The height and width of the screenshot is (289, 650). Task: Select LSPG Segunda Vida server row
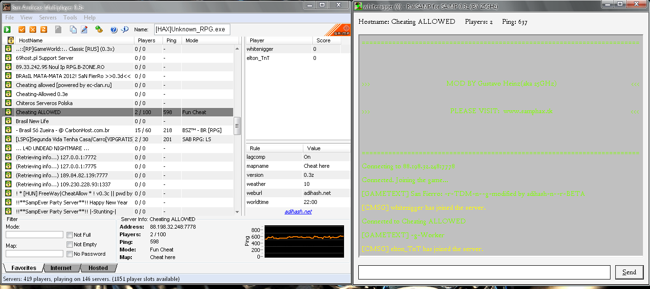[119, 139]
